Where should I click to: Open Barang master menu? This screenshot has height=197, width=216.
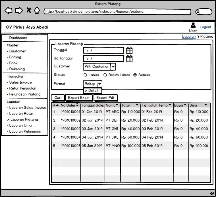[x=14, y=57]
